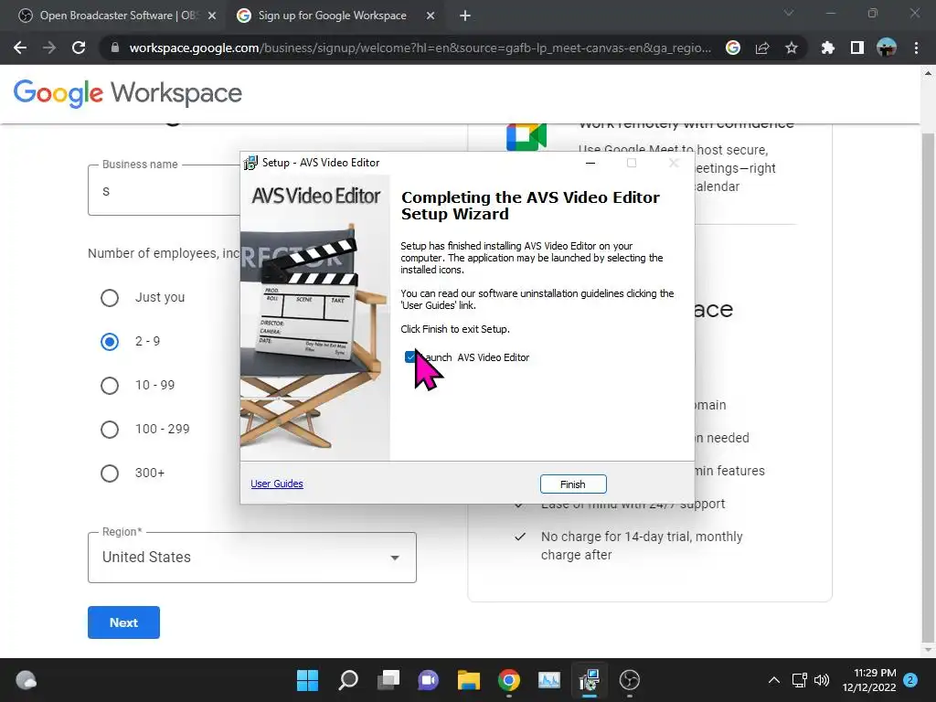Click the scroll down arrow
The image size is (936, 702).
coord(929,650)
